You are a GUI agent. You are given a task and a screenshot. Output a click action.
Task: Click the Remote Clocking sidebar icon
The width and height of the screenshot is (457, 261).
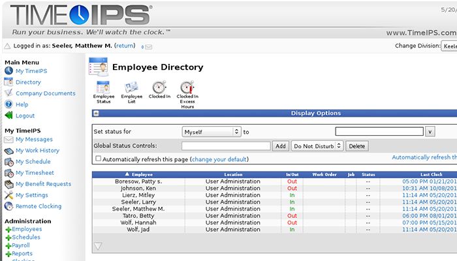click(x=8, y=206)
